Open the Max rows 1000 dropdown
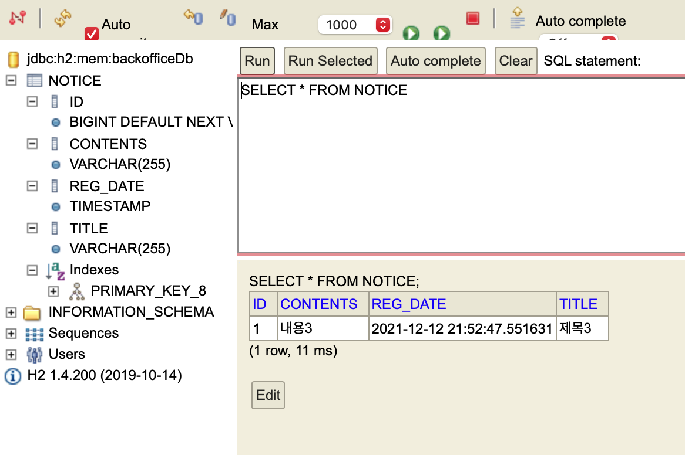Image resolution: width=685 pixels, height=455 pixels. point(355,25)
